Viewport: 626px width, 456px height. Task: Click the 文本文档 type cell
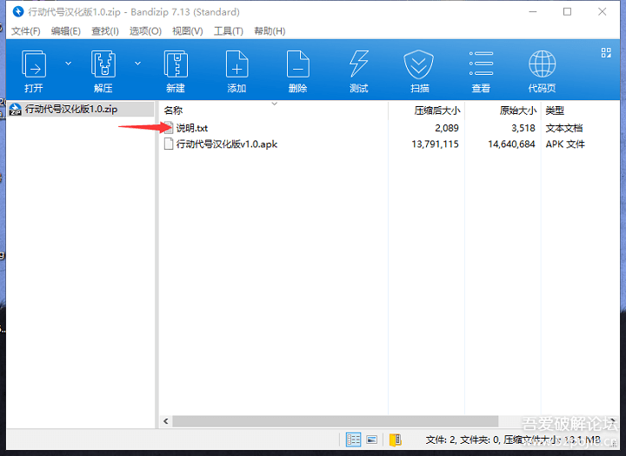pyautogui.click(x=564, y=128)
